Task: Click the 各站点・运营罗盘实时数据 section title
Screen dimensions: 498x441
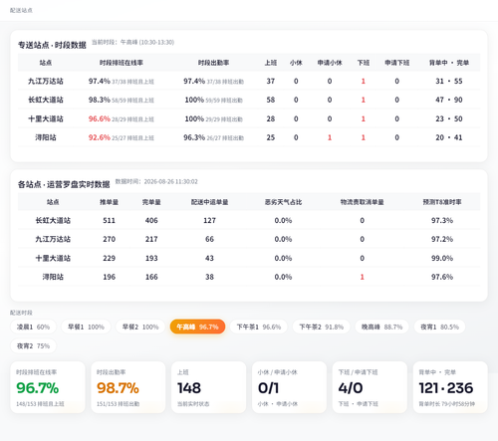Action: [x=64, y=184]
